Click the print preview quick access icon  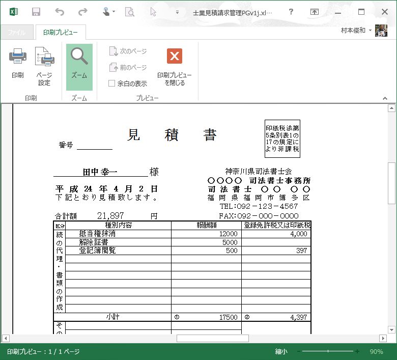click(x=130, y=12)
